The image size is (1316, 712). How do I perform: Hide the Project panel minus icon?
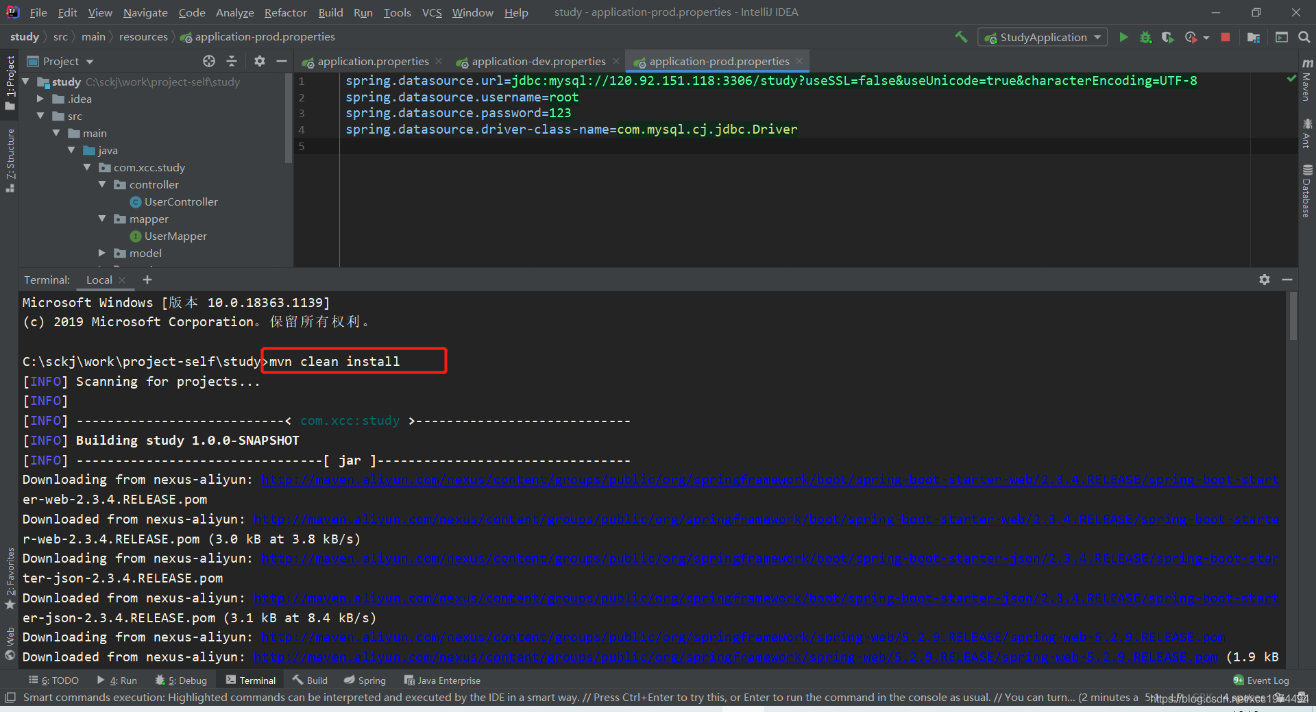coord(281,61)
